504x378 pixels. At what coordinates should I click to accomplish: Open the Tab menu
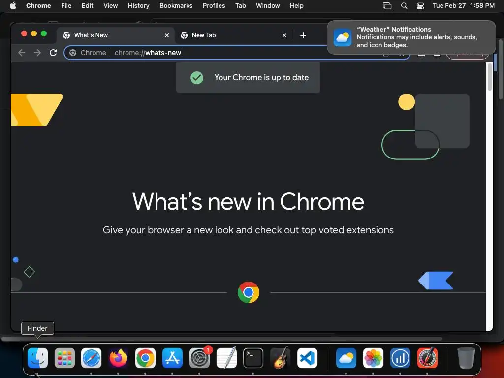[240, 6]
